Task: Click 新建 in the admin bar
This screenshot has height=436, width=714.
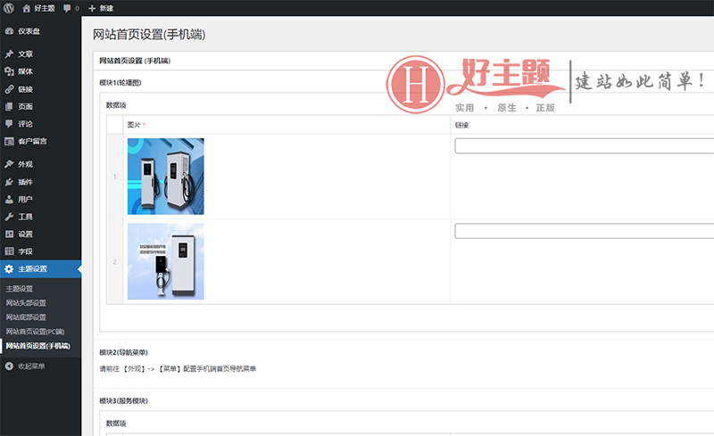Action: [x=106, y=8]
